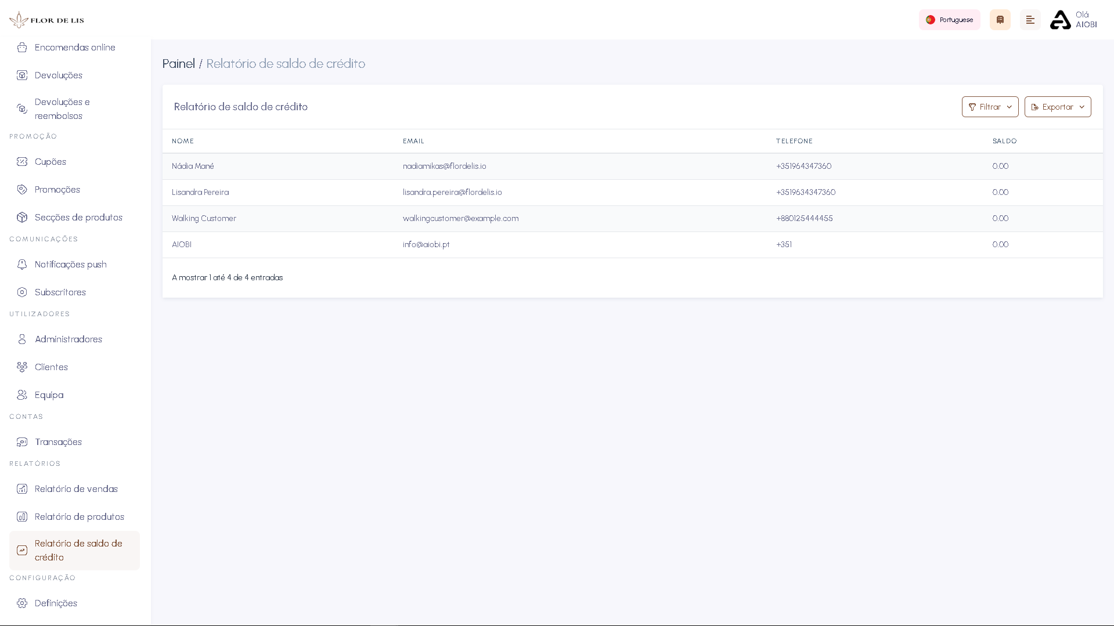Click the Cupões ticket icon
The width and height of the screenshot is (1114, 626).
pos(22,162)
